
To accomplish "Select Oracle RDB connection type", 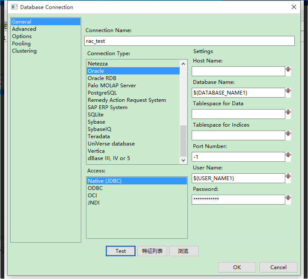I will click(133, 78).
